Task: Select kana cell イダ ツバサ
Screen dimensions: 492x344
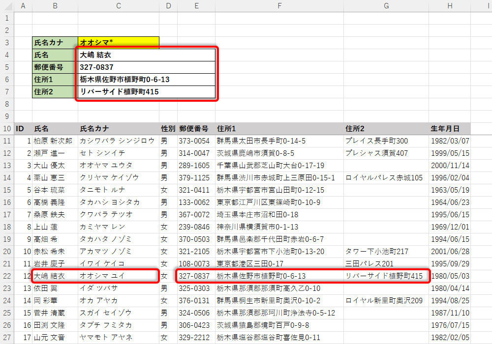Action: 118,288
